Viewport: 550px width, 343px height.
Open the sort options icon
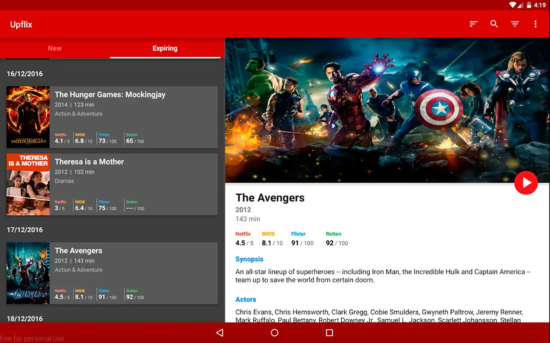pos(473,24)
